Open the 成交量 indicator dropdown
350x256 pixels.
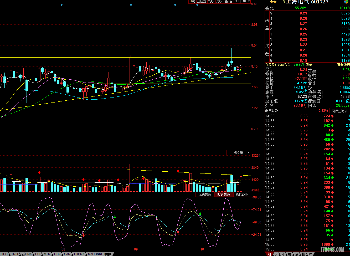point(239,153)
